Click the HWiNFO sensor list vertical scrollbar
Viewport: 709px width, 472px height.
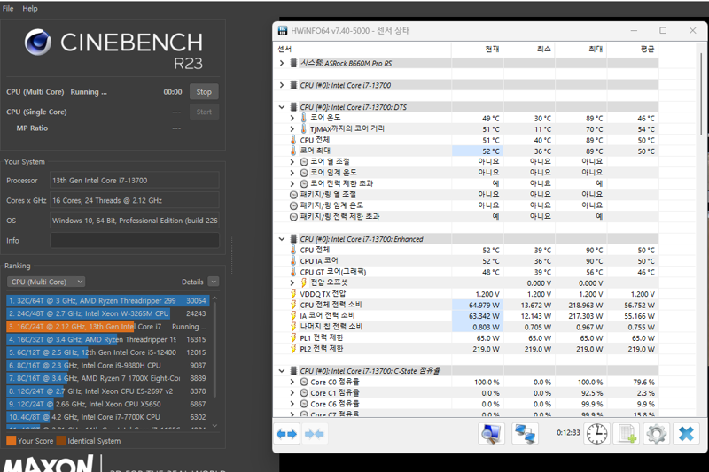pos(701,94)
